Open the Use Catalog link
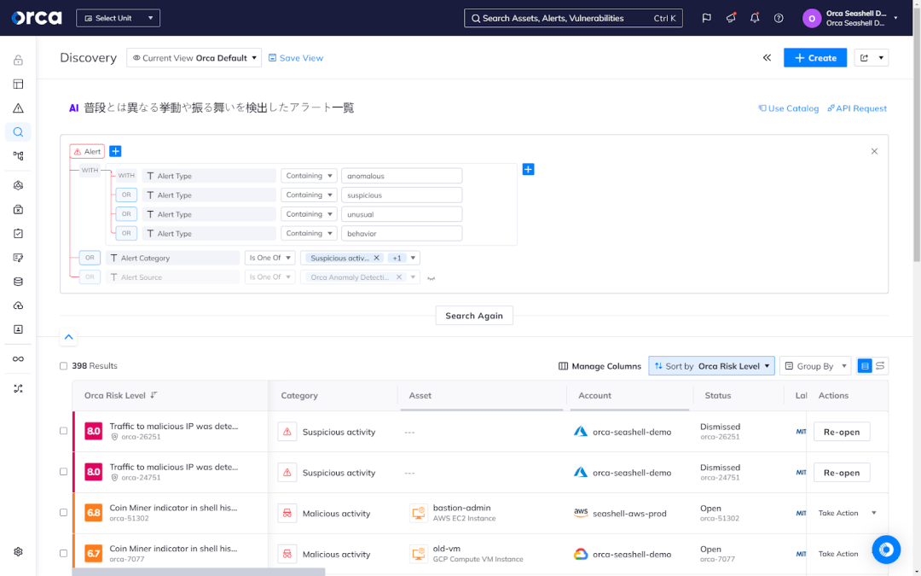The image size is (921, 576). [788, 108]
